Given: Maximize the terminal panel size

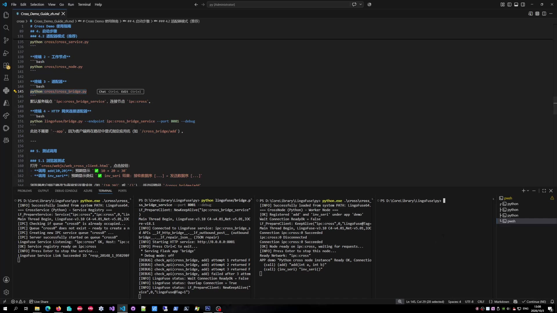Looking at the screenshot, I should coord(544,191).
